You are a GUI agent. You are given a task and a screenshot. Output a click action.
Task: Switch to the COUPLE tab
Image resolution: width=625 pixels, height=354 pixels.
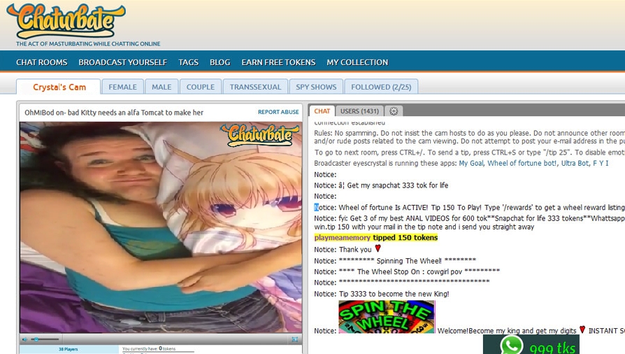point(201,87)
